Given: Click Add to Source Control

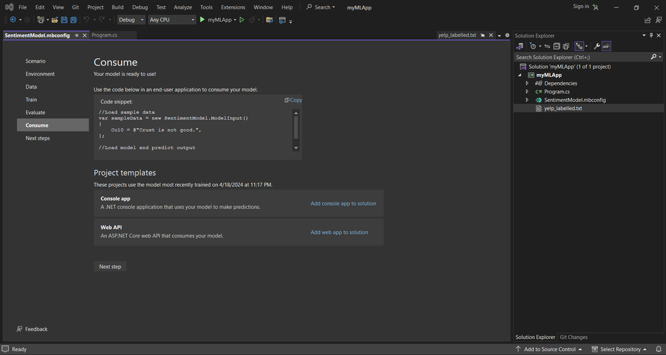Looking at the screenshot, I should pyautogui.click(x=549, y=349).
